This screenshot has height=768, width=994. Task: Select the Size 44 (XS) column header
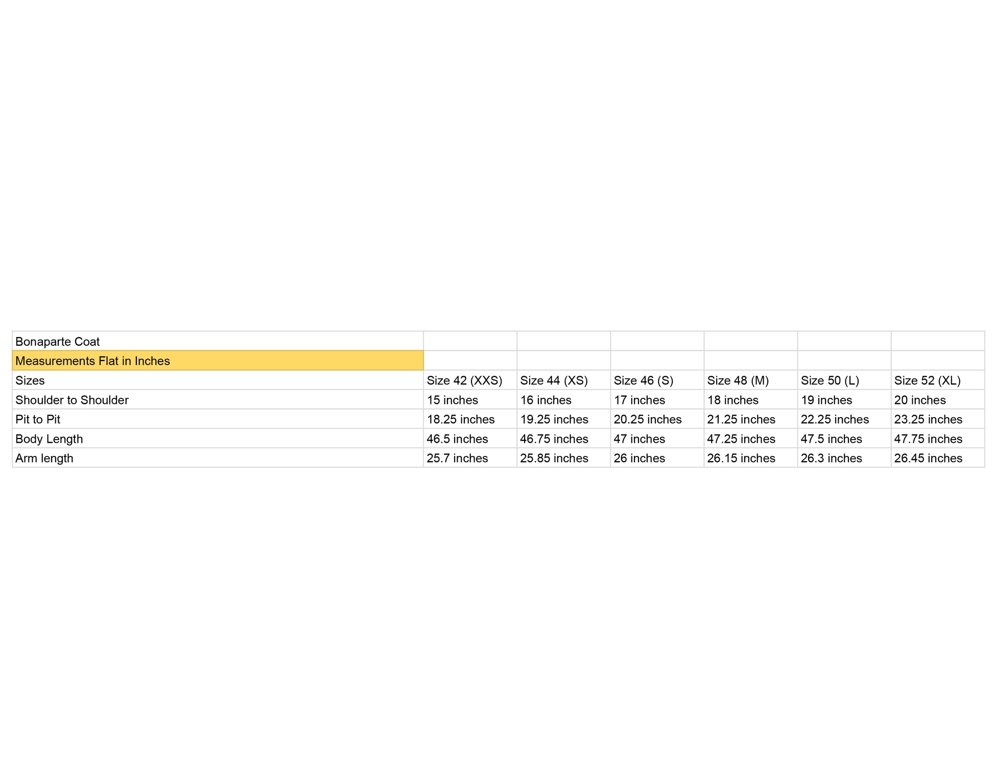[x=554, y=380]
